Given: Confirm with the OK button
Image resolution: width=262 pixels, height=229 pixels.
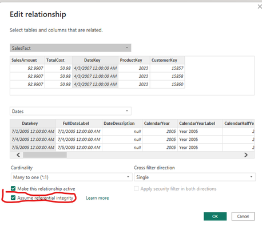Looking at the screenshot, I should point(215,216).
